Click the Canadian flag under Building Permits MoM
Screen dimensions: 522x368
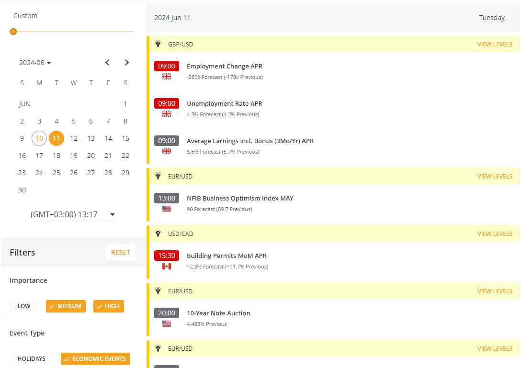coord(166,266)
